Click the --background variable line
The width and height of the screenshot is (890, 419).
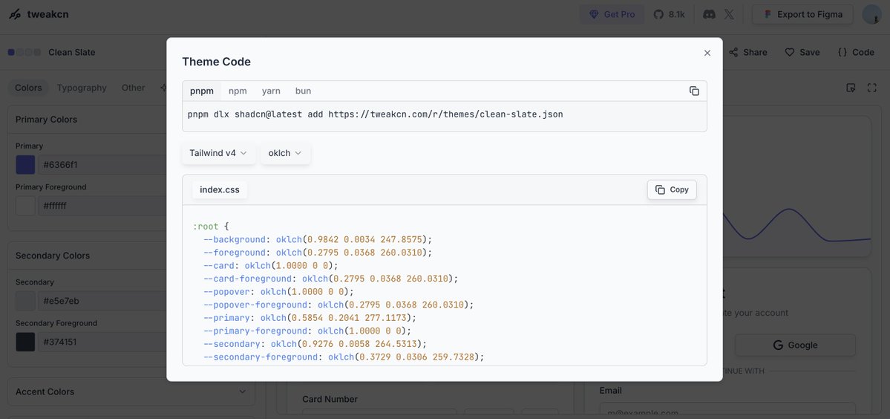[x=318, y=240]
